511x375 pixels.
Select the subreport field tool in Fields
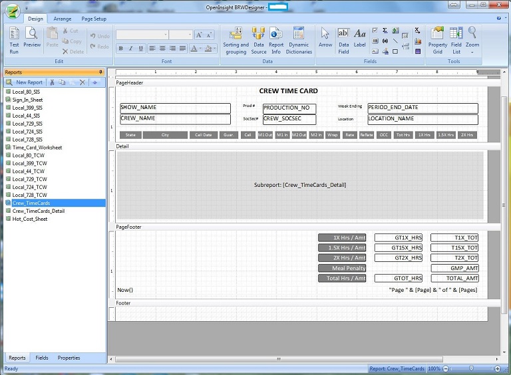click(405, 35)
